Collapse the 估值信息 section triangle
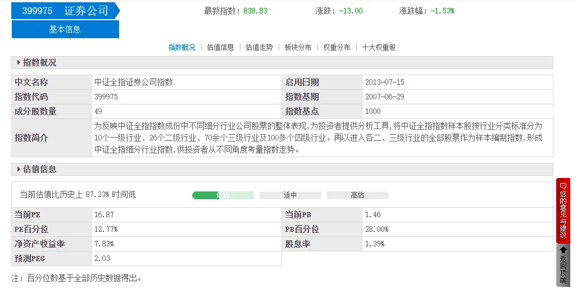 tap(19, 169)
